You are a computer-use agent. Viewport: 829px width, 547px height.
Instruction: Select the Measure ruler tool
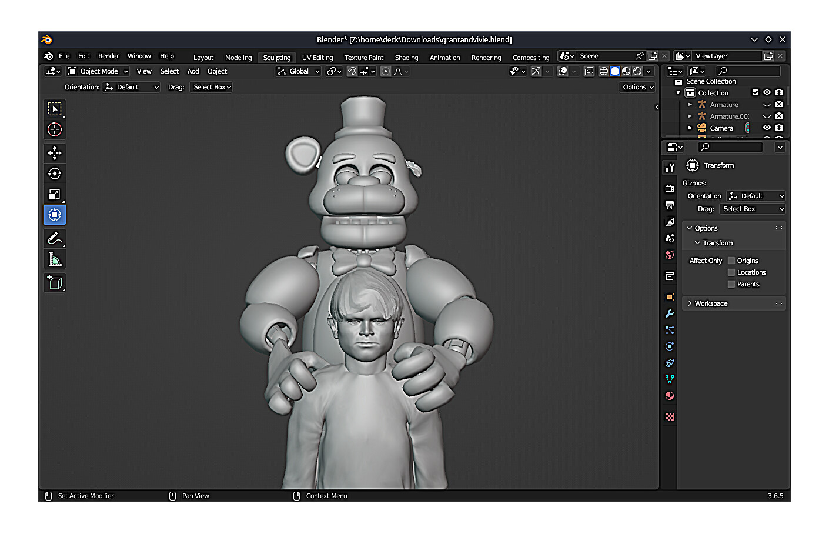click(55, 259)
